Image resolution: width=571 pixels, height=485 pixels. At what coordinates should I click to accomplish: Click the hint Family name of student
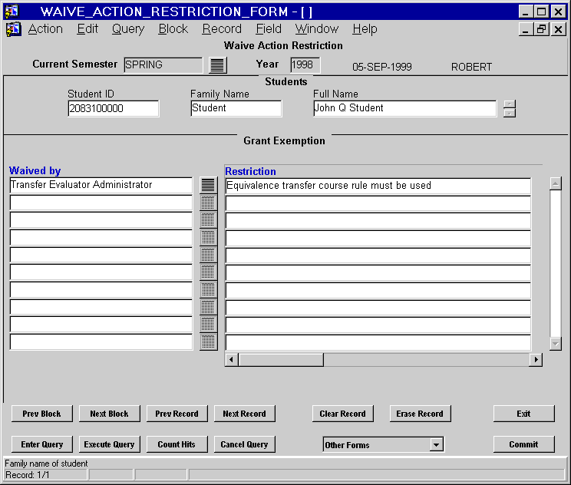(x=46, y=464)
